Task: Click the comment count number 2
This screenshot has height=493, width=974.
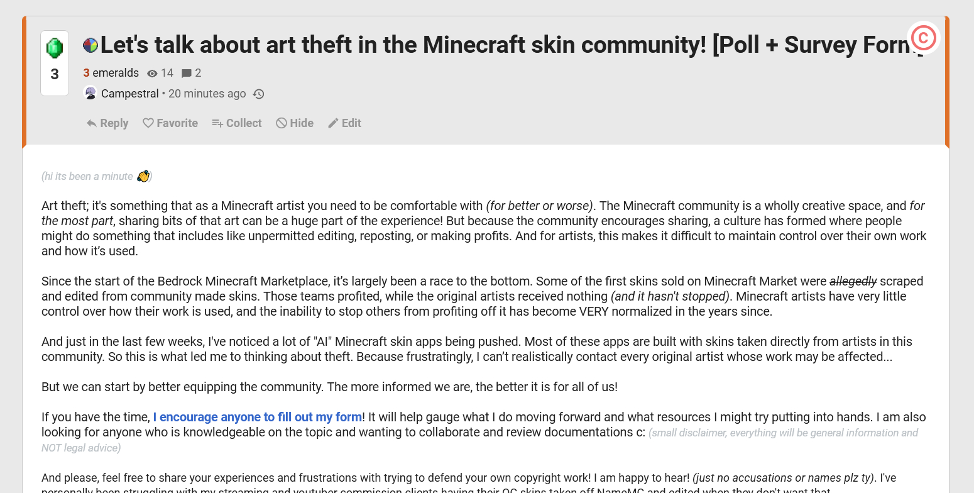Action: coord(198,73)
